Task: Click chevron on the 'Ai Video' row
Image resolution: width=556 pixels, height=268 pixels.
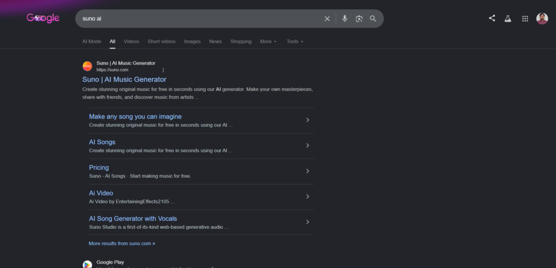Action: pos(307,197)
